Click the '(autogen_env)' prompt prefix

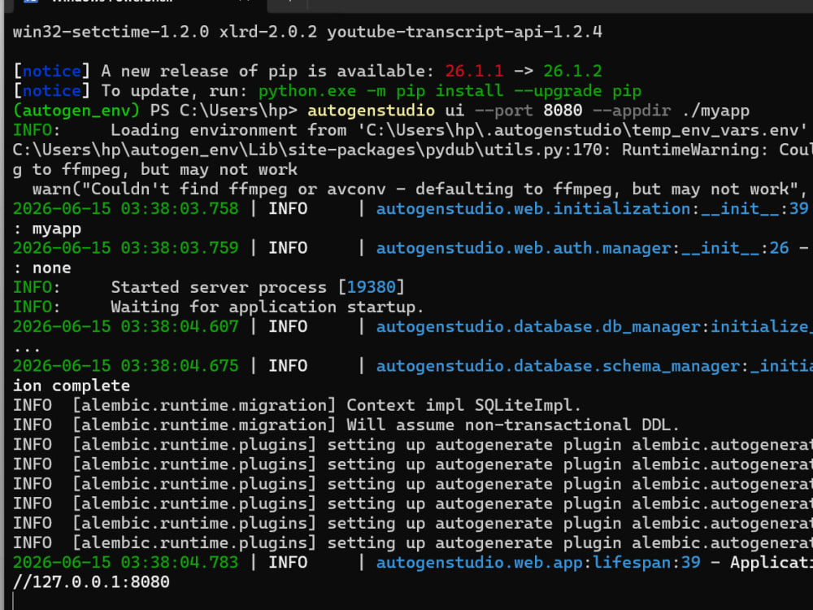click(x=76, y=111)
